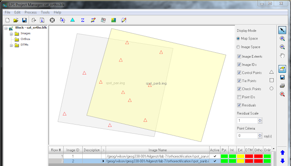This screenshot has height=166, width=291.
Task: Click the Image ID column header
Action: click(73, 150)
